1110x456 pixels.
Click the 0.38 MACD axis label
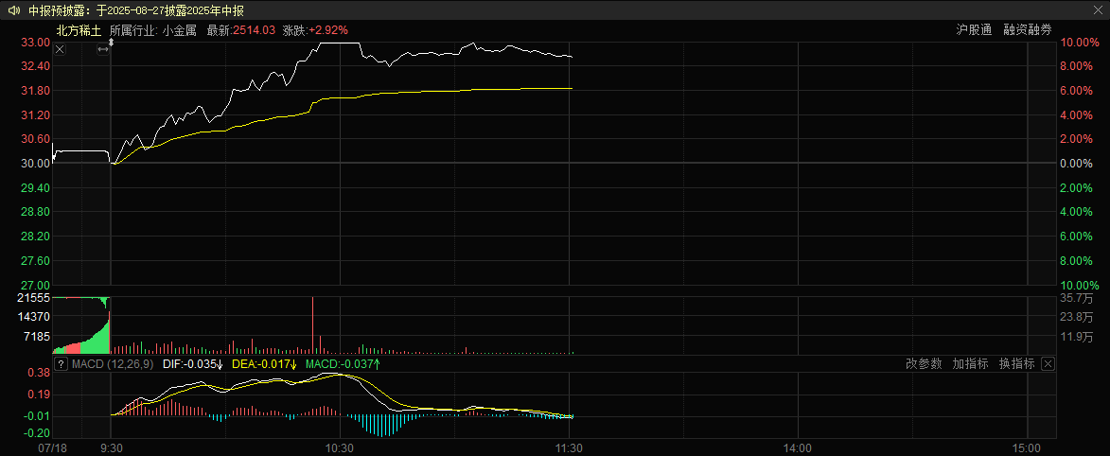(40, 373)
